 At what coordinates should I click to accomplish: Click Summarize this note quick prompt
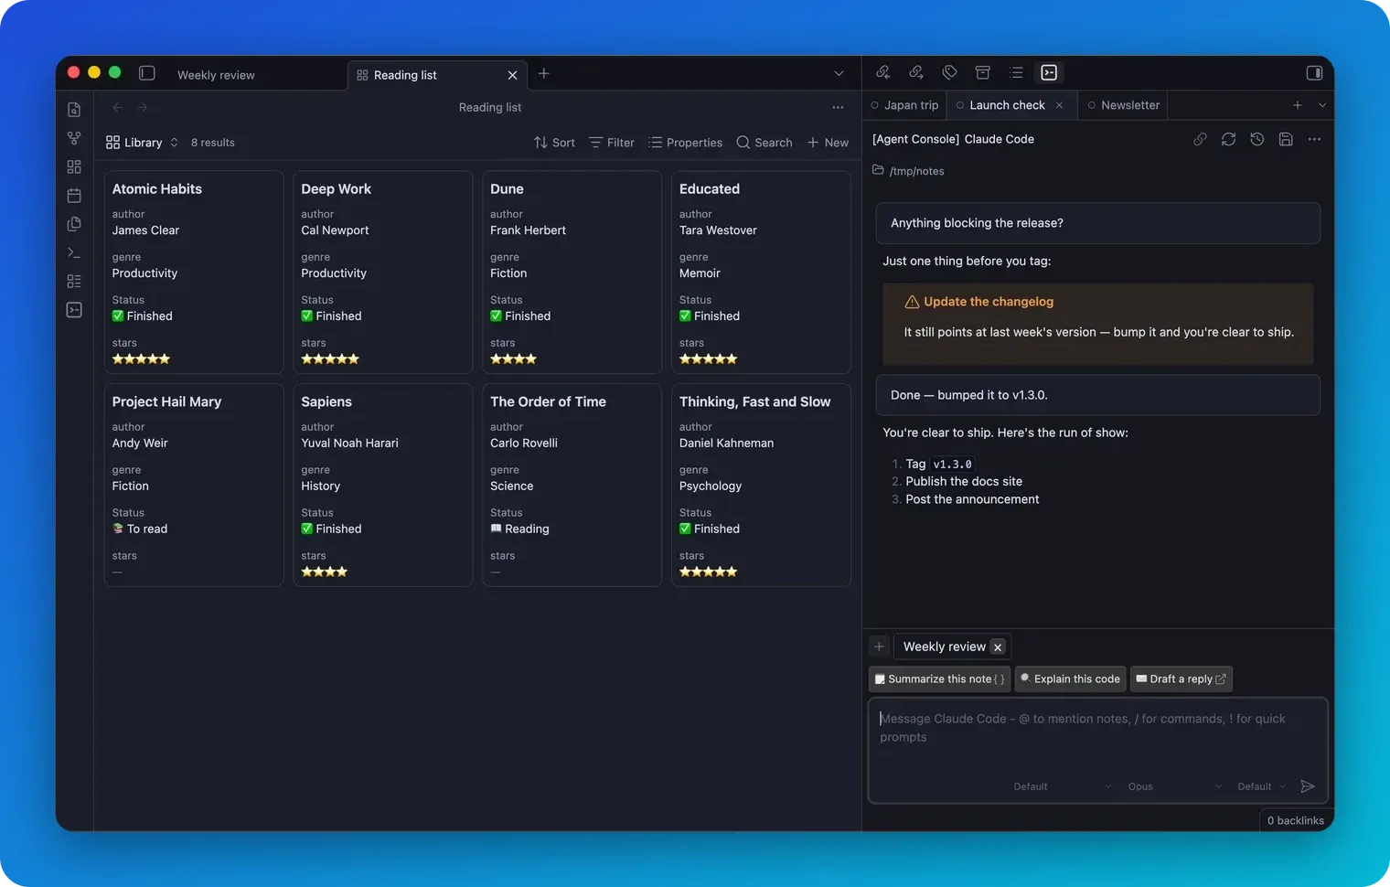[x=939, y=679]
